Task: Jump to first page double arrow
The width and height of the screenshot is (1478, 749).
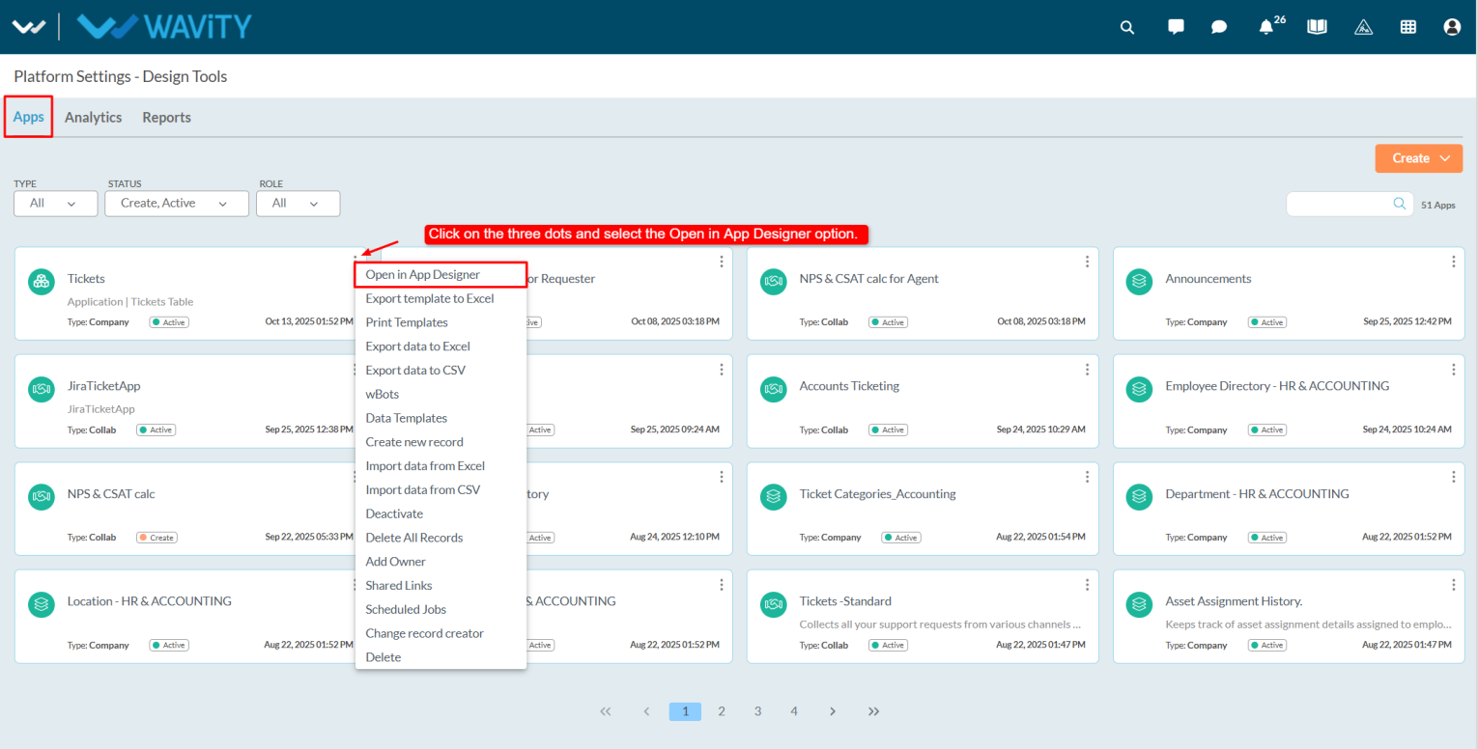Action: coord(606,711)
